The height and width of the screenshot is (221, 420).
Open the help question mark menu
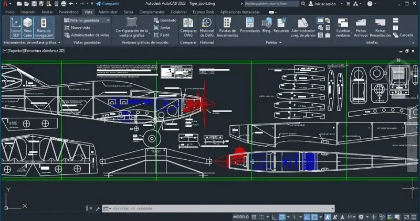click(x=370, y=4)
